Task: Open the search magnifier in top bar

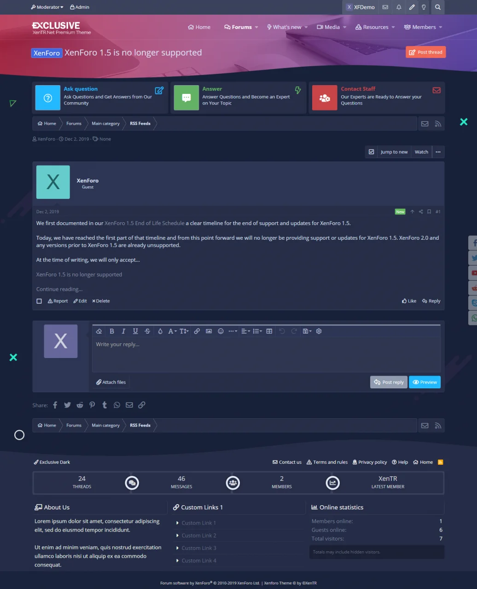Action: tap(438, 7)
